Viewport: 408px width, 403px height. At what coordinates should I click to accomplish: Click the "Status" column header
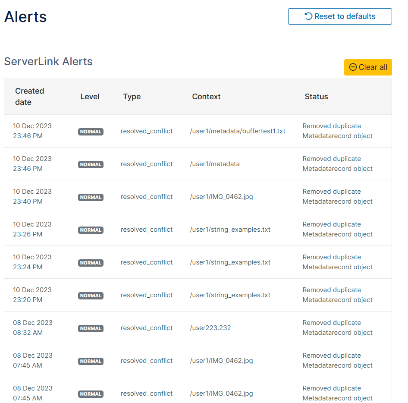pyautogui.click(x=316, y=96)
